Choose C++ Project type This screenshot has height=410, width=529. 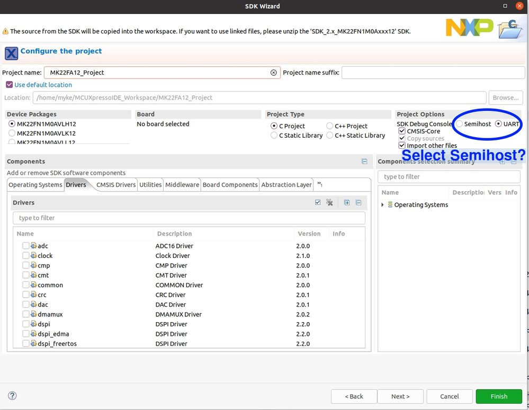coord(329,126)
